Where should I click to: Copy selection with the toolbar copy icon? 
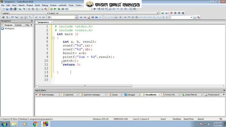(x=33, y=9)
